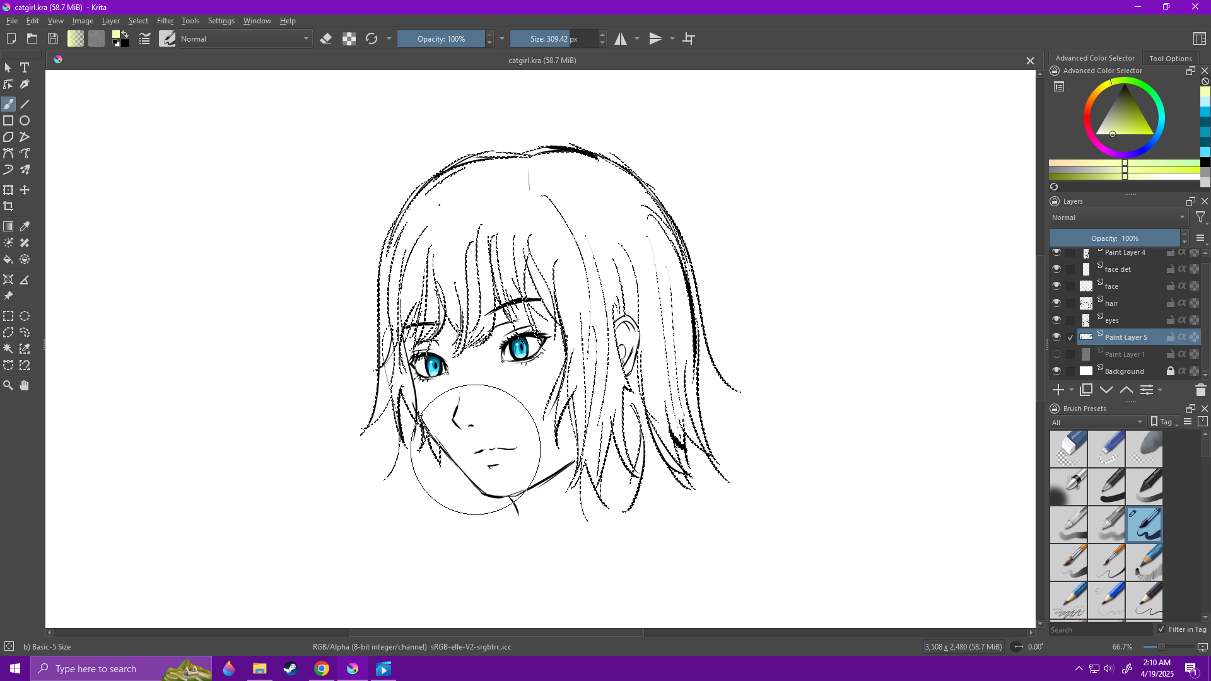Image resolution: width=1211 pixels, height=681 pixels.
Task: Open layer blending mode Normal dropdown
Action: click(1118, 218)
